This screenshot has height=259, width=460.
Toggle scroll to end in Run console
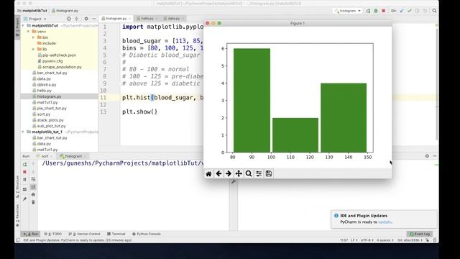point(33,187)
